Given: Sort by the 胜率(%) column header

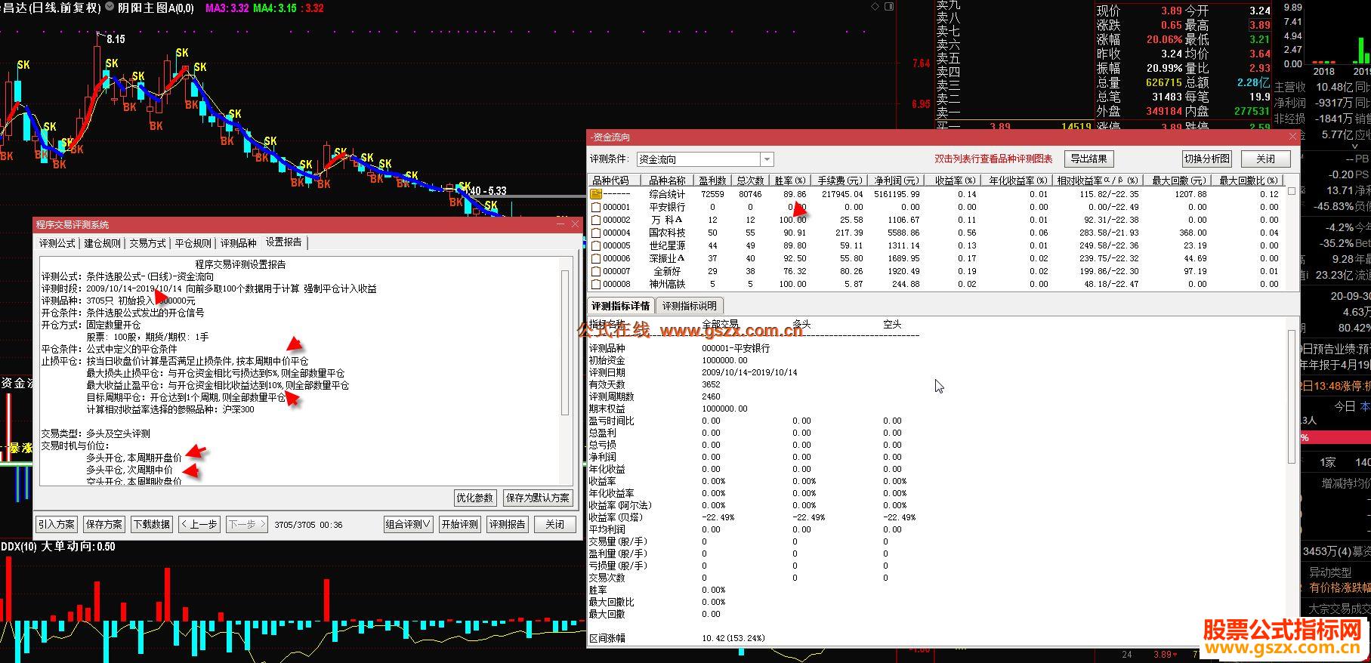Looking at the screenshot, I should click(790, 180).
